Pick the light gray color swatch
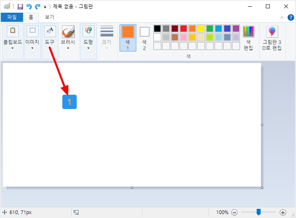Viewport: 296px width, 218px height. tap(166, 37)
